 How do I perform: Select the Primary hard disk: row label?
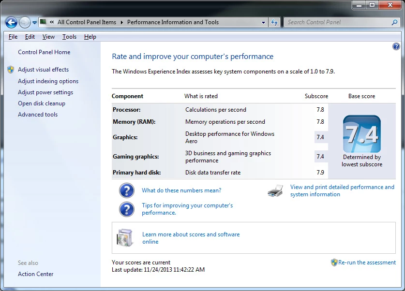[x=136, y=173]
